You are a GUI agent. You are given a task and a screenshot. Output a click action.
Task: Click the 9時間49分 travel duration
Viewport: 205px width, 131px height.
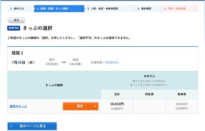[x=112, y=62]
